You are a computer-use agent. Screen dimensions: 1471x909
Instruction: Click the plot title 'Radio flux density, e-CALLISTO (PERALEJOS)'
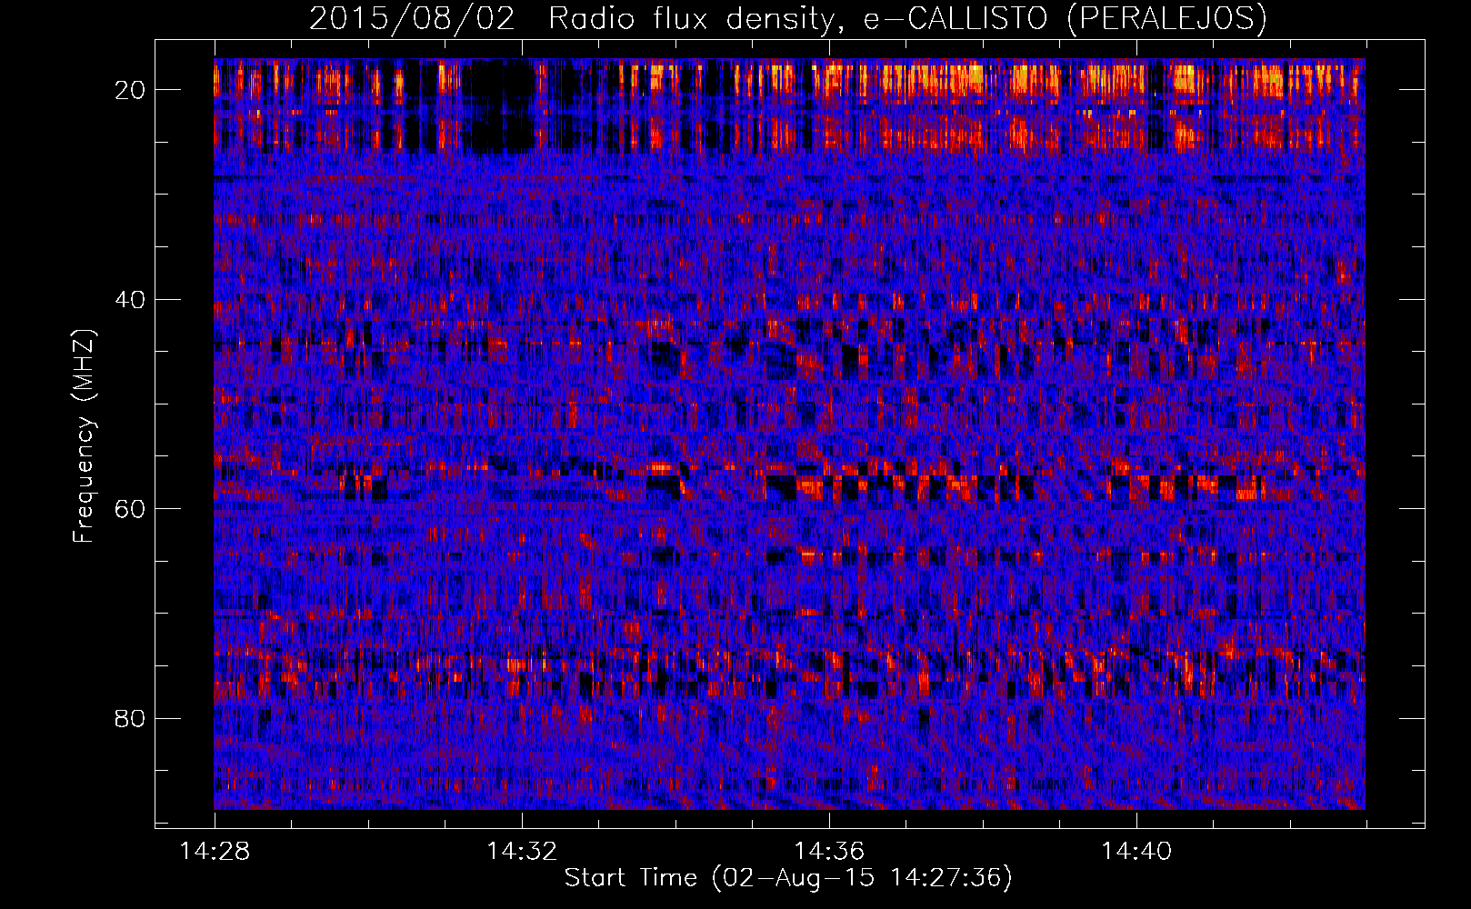(907, 19)
